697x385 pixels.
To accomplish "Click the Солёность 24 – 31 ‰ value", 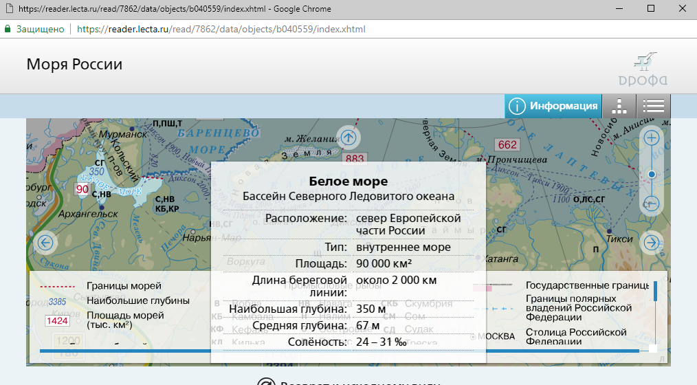I will [x=381, y=342].
